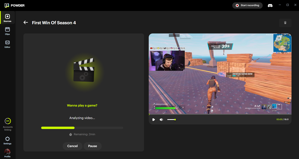Delete video using trash icon
Viewport: 299px width, 159px height.
coord(285,23)
